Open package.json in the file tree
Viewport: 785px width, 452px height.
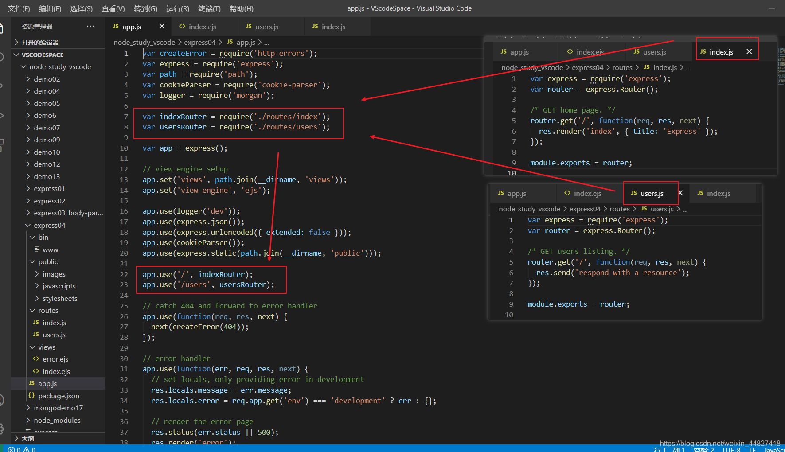59,396
